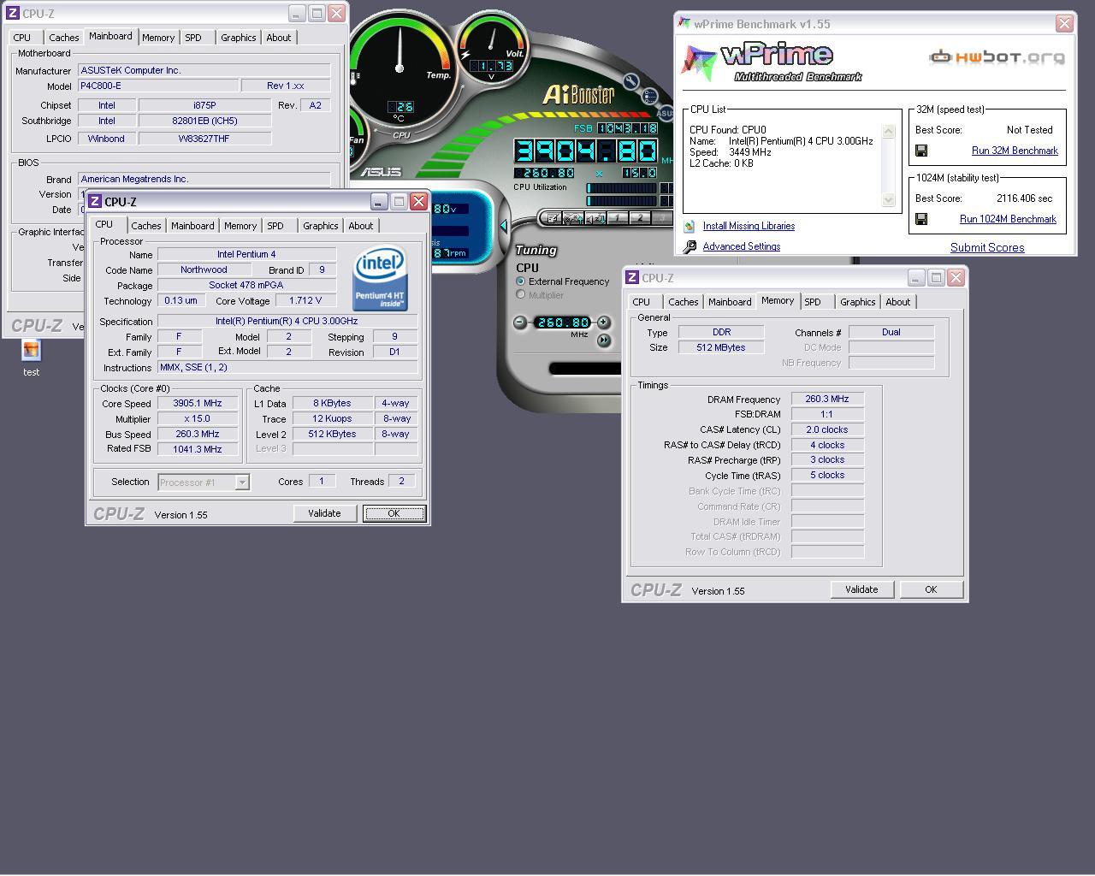This screenshot has height=876, width=1095.
Task: Click the fast-forward double arrow button in Tuning
Action: pos(604,340)
